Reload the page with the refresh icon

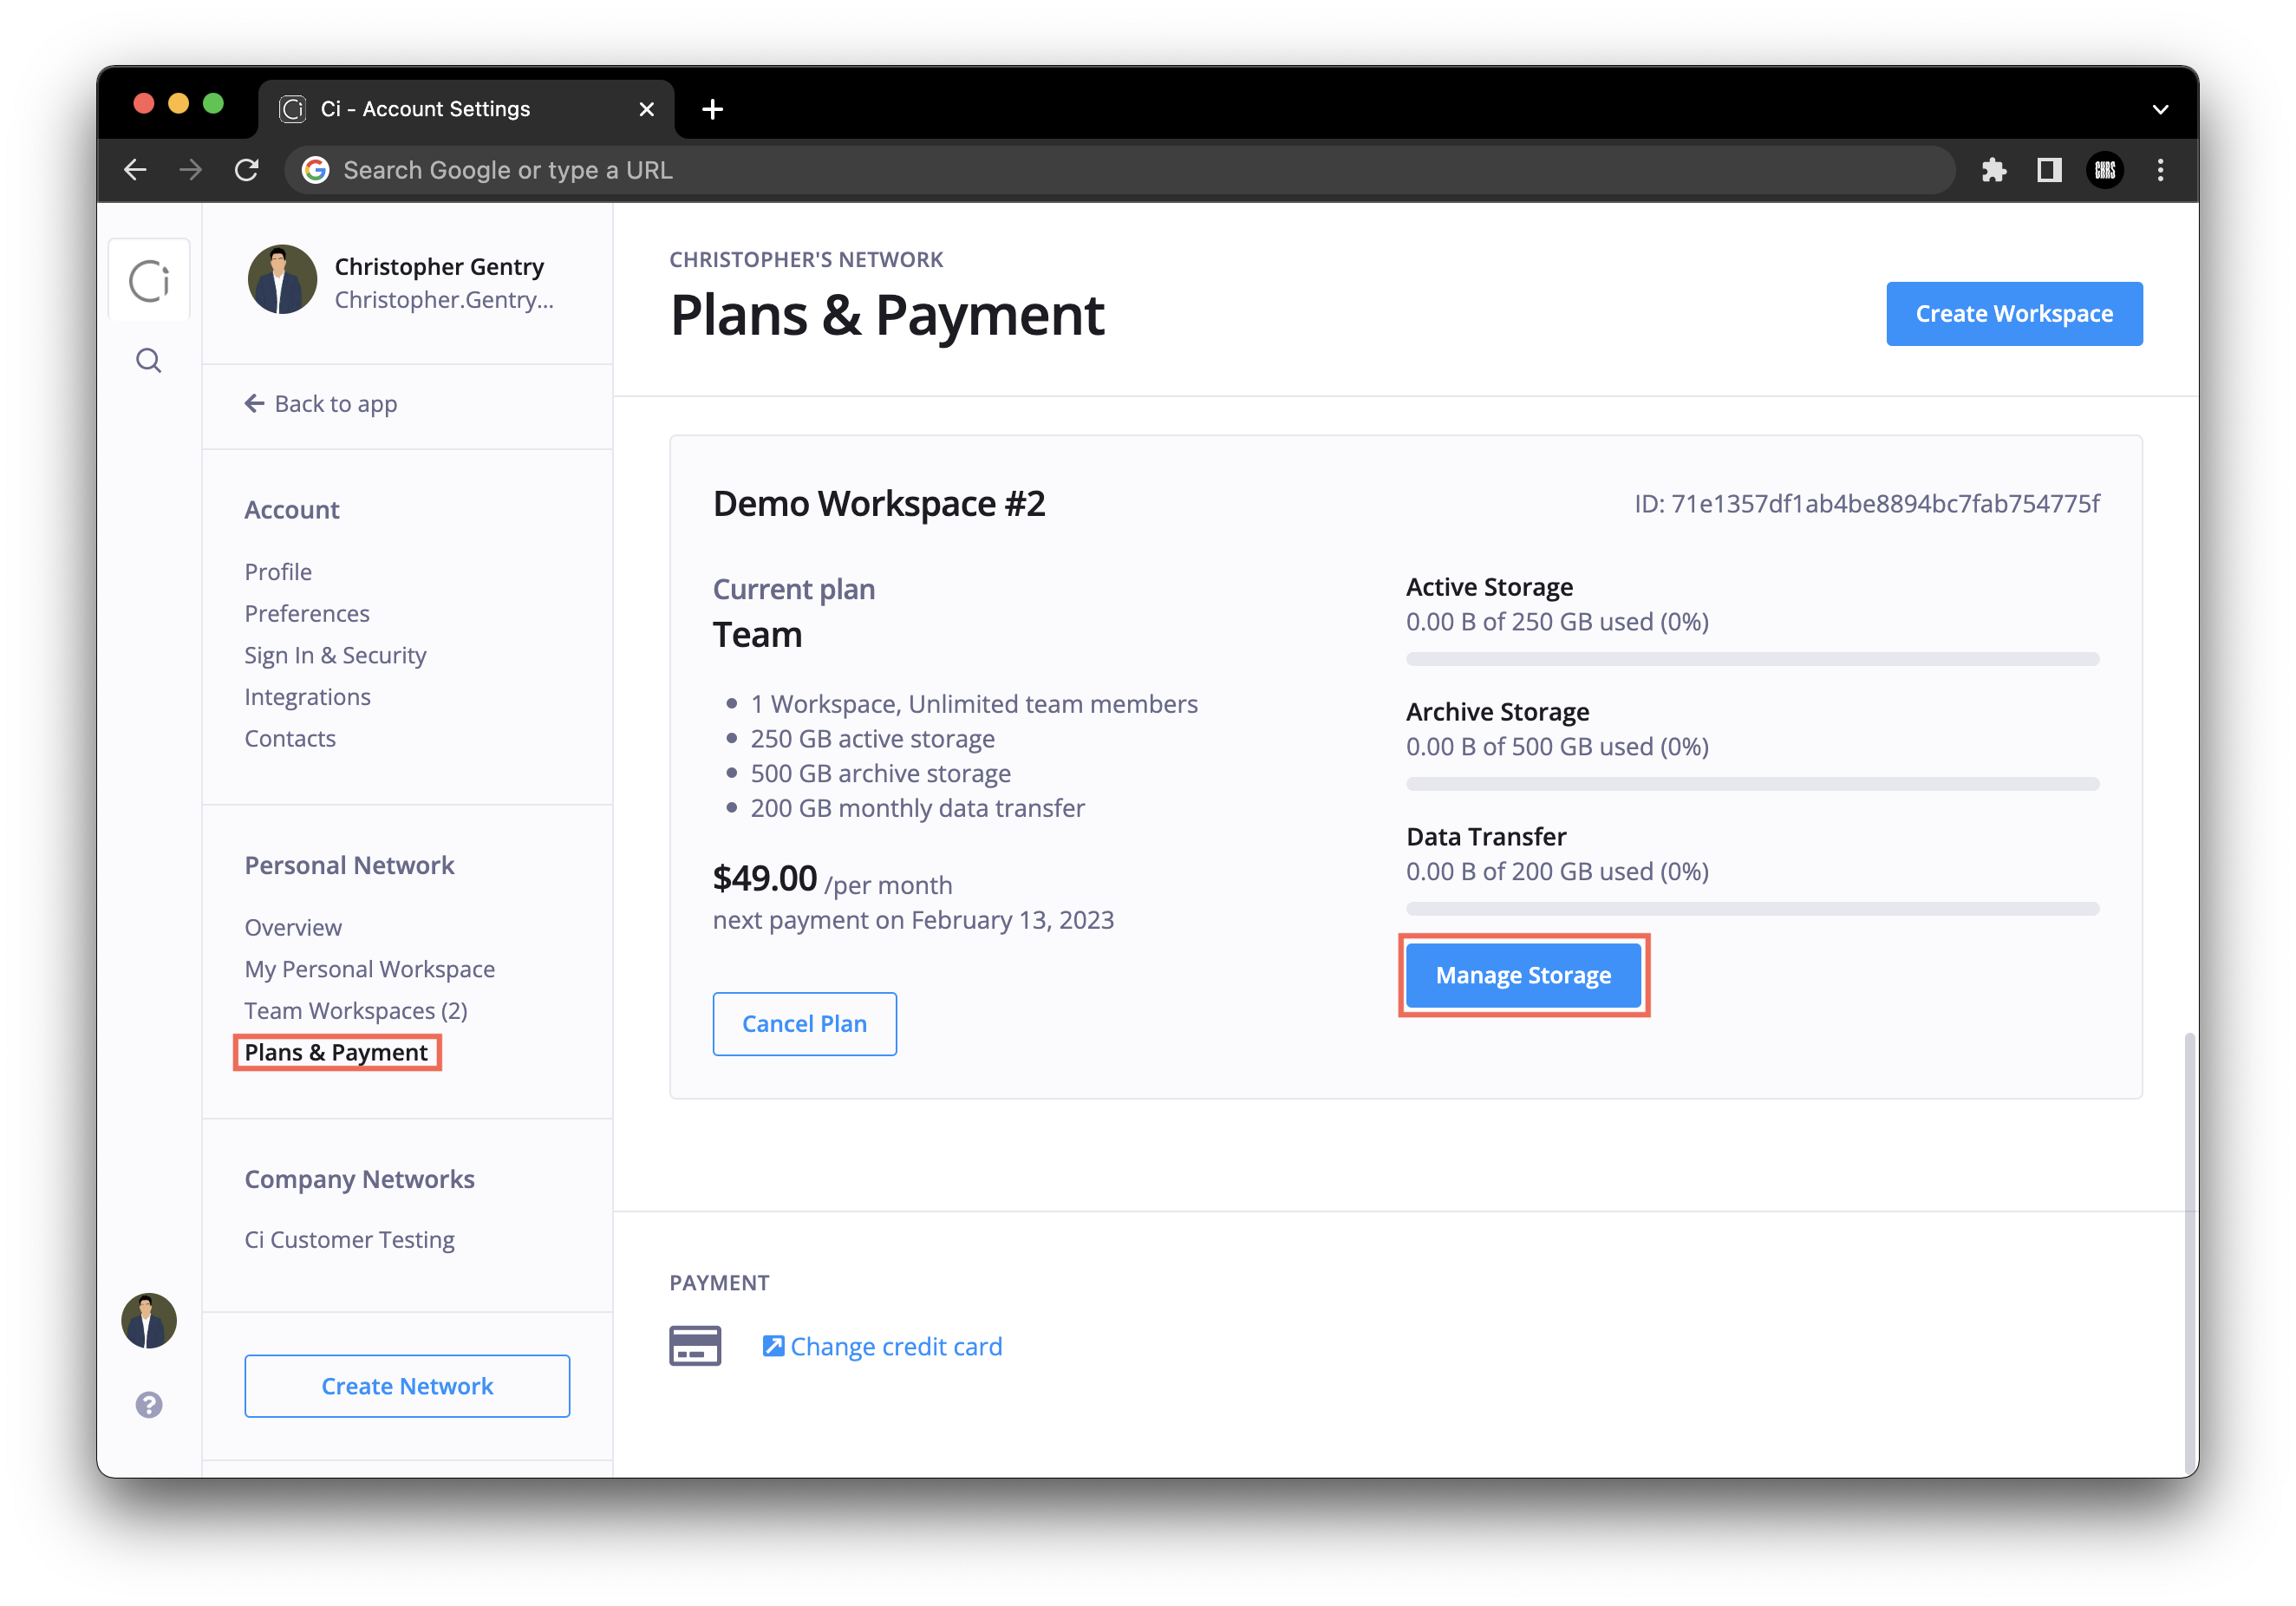pos(247,170)
